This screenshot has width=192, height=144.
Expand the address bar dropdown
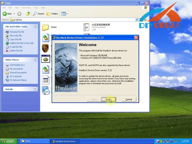pos(137,20)
